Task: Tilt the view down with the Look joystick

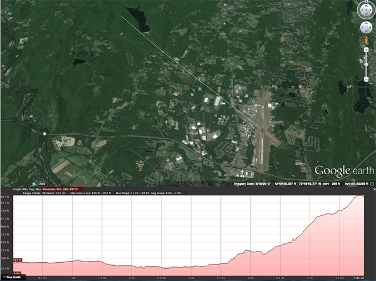Action: (366, 15)
